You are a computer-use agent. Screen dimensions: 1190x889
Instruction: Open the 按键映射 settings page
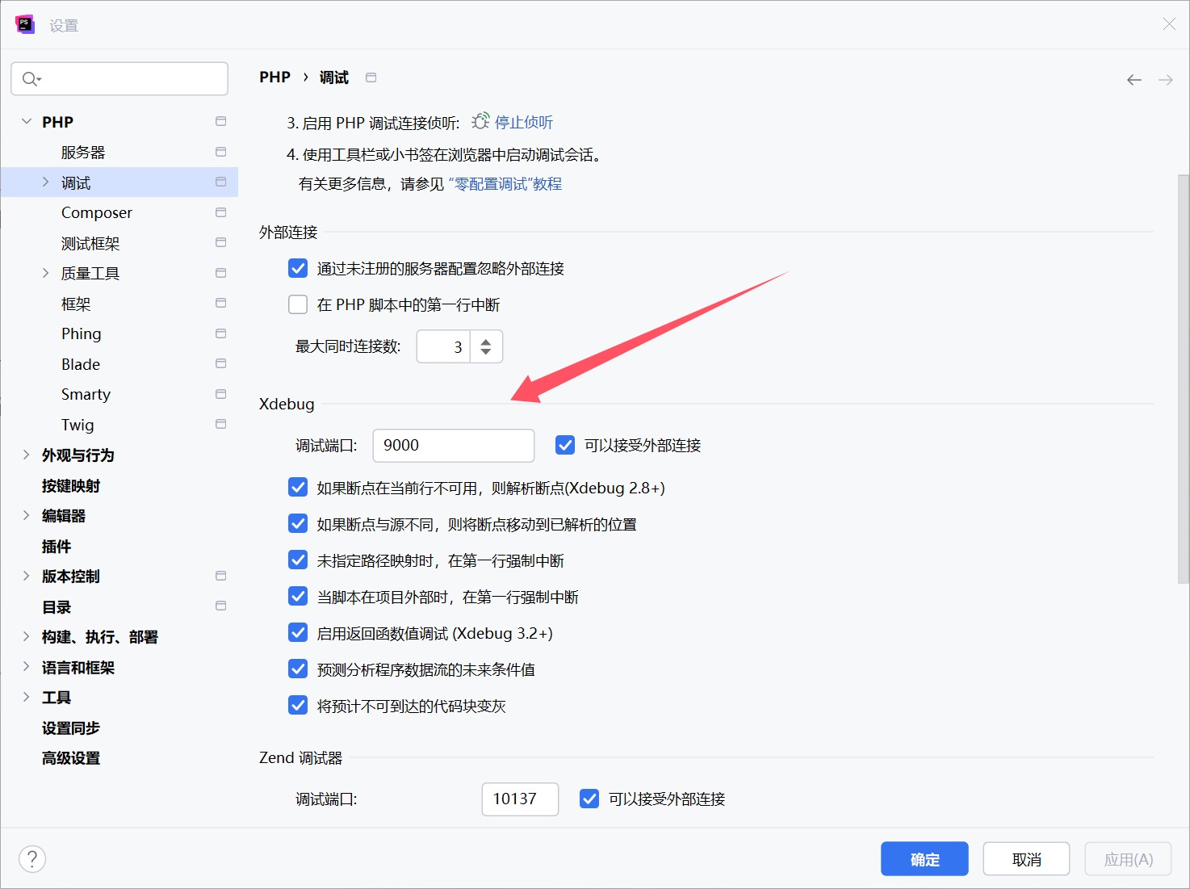[x=71, y=485]
